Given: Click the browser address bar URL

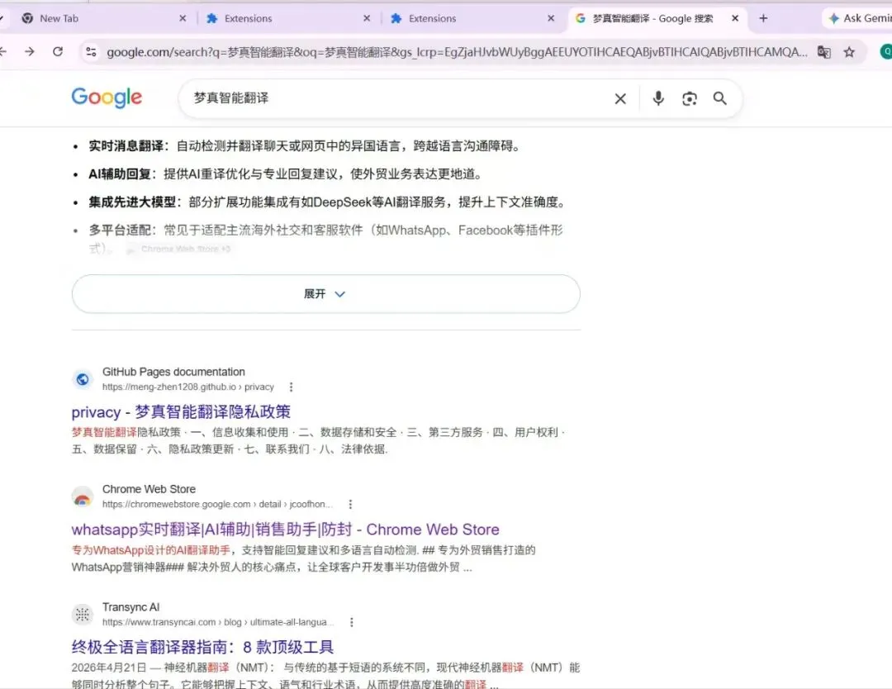Looking at the screenshot, I should pos(457,52).
